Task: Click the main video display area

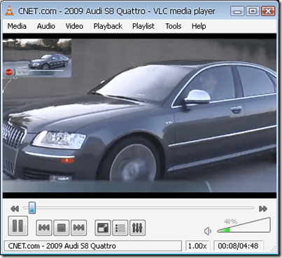Action: point(139,116)
